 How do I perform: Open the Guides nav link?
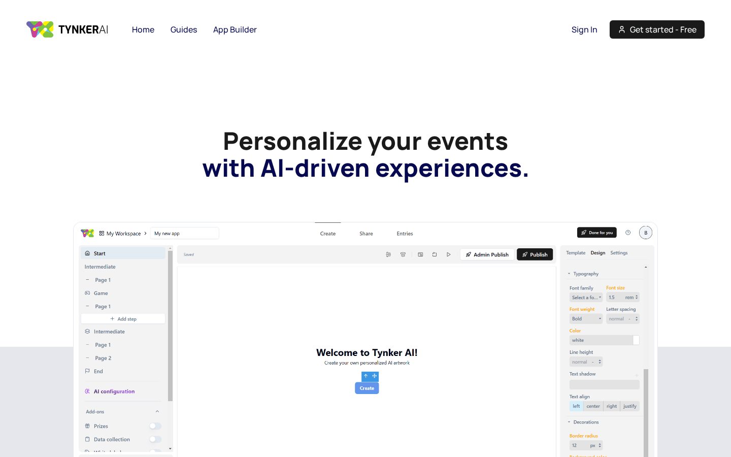pos(184,29)
